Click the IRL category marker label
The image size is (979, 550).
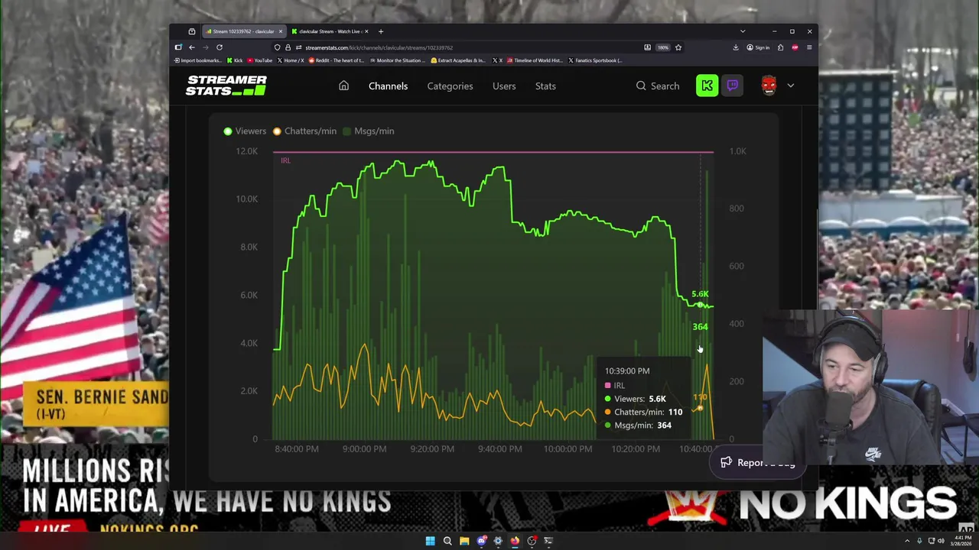[285, 160]
